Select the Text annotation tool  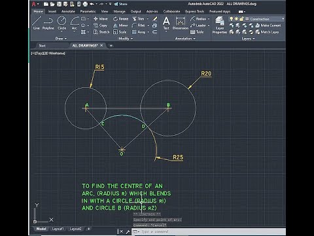tap(166, 23)
